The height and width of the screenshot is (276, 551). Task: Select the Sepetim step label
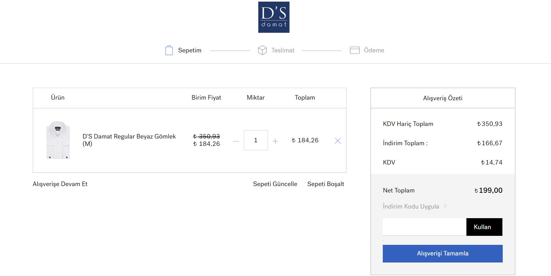coord(190,50)
